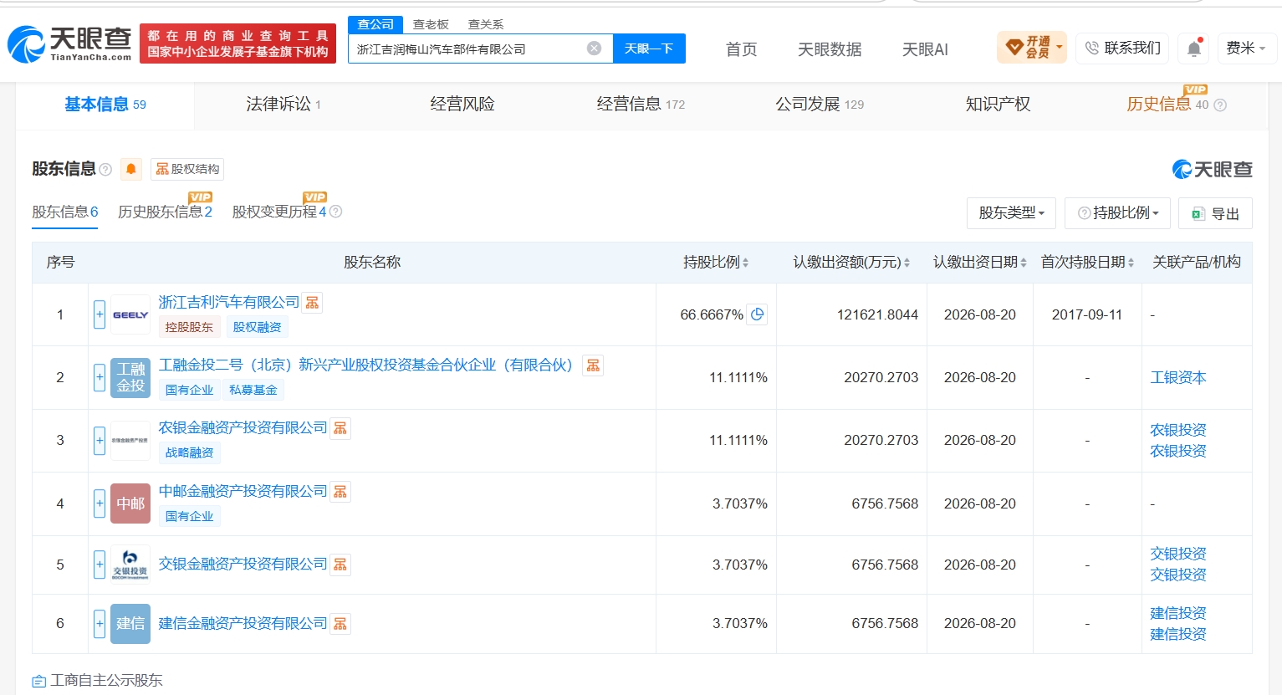Screen dimensions: 1282x695
Task: Open the 股东类型 dropdown
Action: pos(1011,213)
